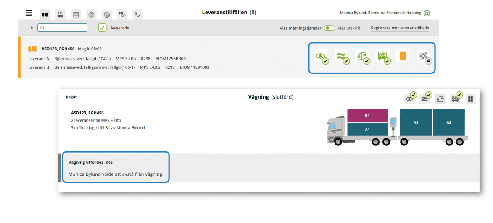The width and height of the screenshot is (493, 223).
Task: Click user name Monica Bylund, Biometria Ekonomisk förening
Action: [x=381, y=13]
